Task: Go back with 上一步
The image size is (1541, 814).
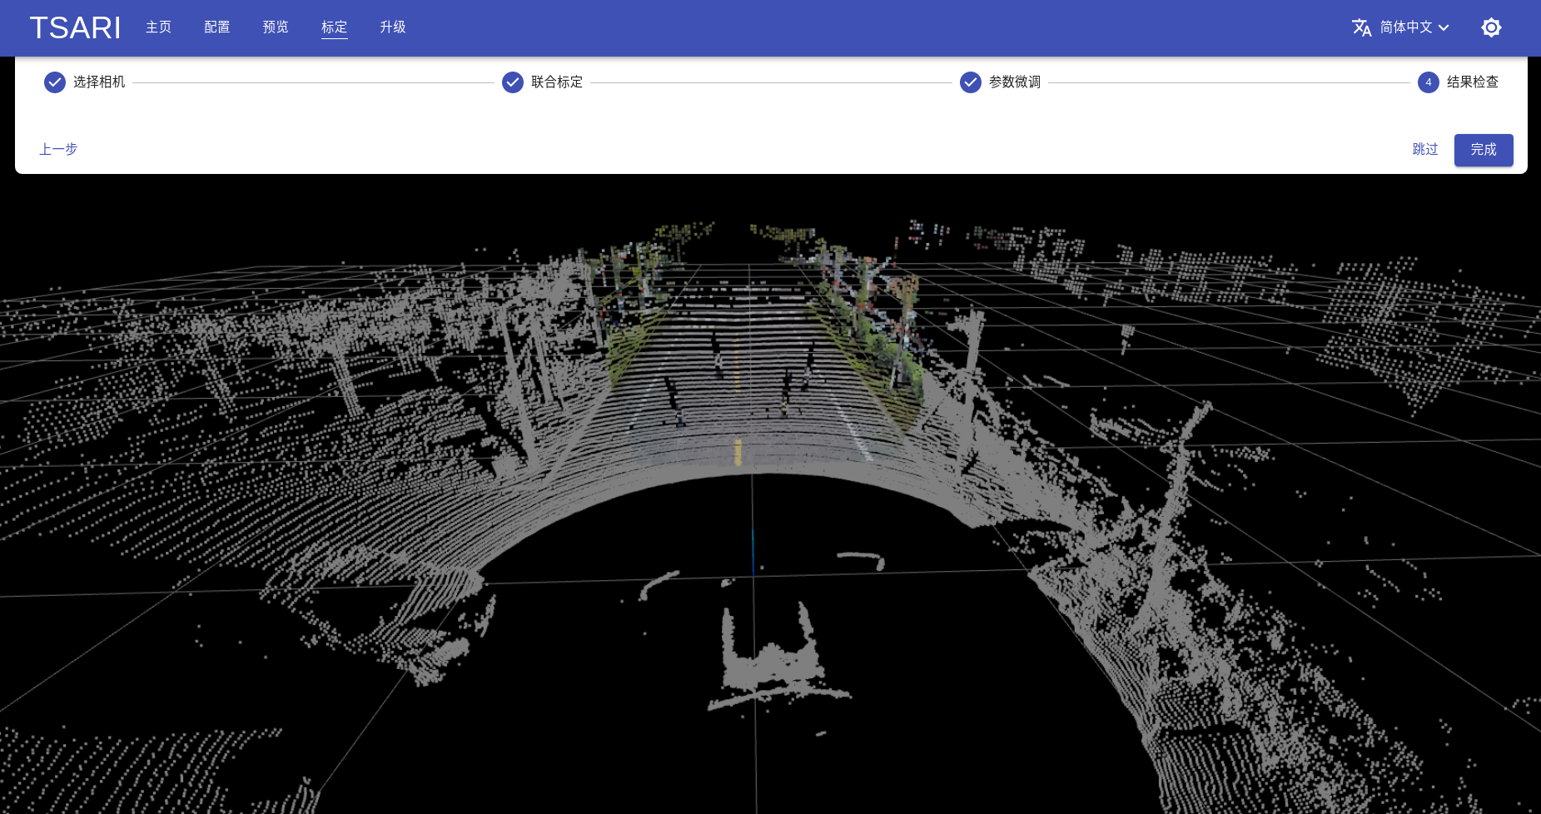Action: (x=58, y=149)
